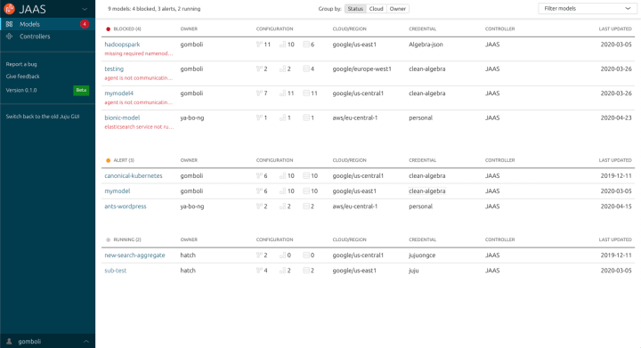The width and height of the screenshot is (641, 348).
Task: Click Report a bug link
Action: (21, 64)
